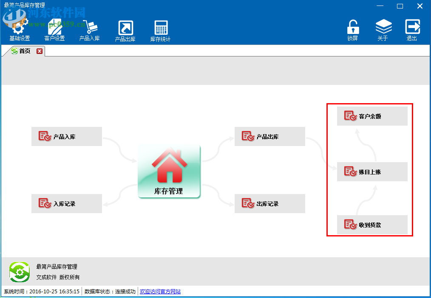The height and width of the screenshot is (298, 431).
Task: Click 账目上账 button
Action: (x=372, y=172)
